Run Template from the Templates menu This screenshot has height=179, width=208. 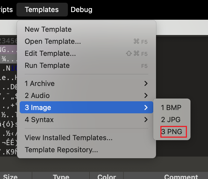[x=47, y=65]
